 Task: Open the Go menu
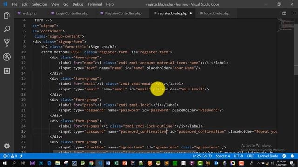pyautogui.click(x=66, y=4)
